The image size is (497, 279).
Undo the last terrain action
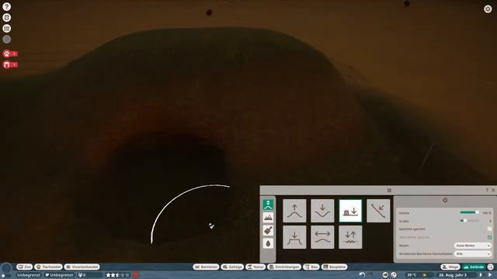pyautogui.click(x=362, y=275)
